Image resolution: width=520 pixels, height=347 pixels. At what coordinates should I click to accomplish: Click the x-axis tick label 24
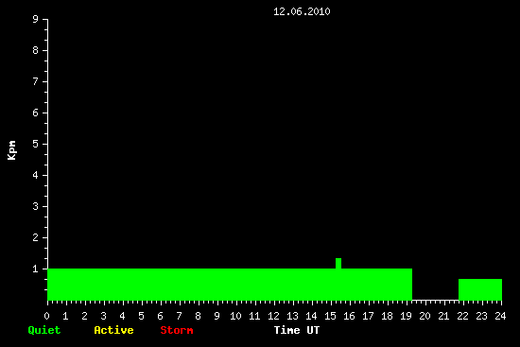(500, 316)
